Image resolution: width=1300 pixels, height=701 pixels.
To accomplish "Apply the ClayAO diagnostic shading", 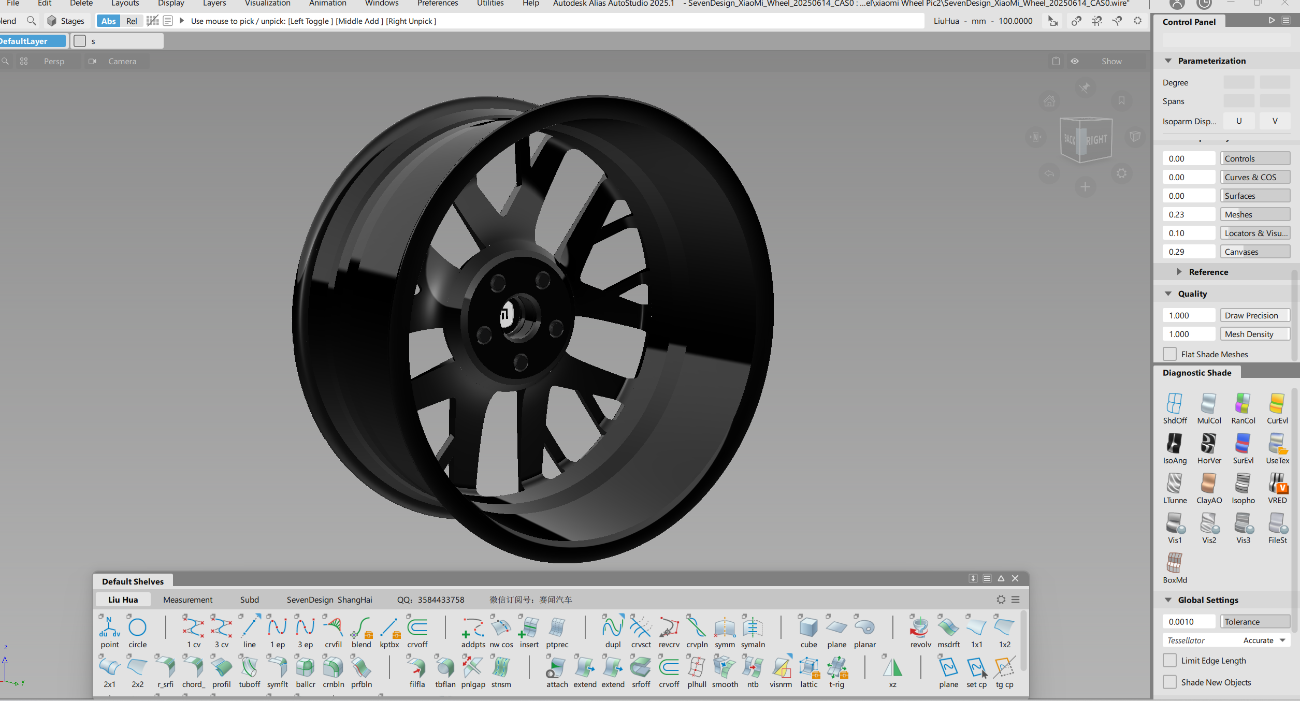I will click(x=1208, y=484).
